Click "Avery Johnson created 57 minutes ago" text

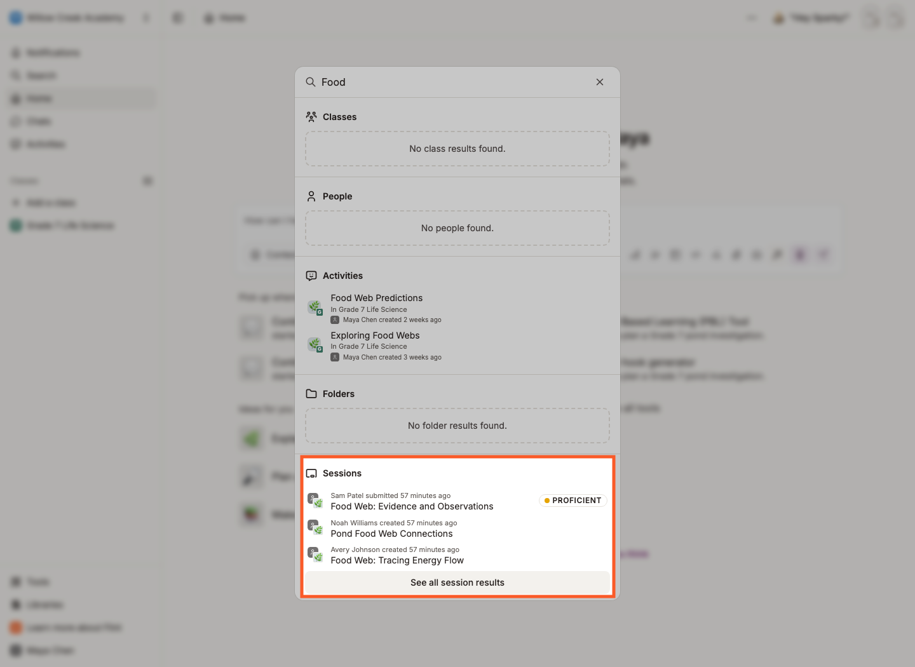(x=395, y=549)
